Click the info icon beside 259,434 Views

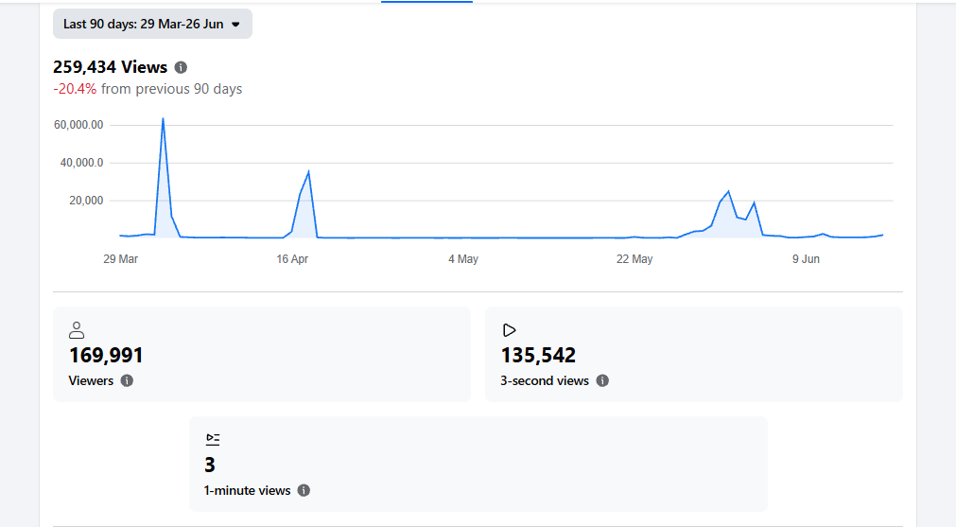[181, 67]
